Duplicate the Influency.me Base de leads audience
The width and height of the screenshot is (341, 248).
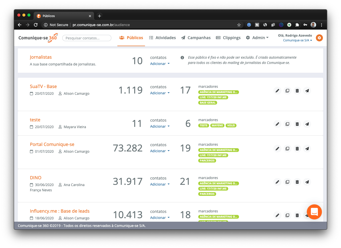287,215
